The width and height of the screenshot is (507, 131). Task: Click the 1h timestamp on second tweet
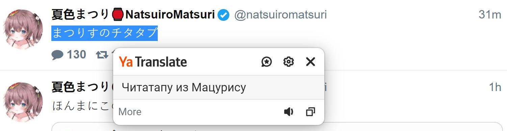click(495, 87)
